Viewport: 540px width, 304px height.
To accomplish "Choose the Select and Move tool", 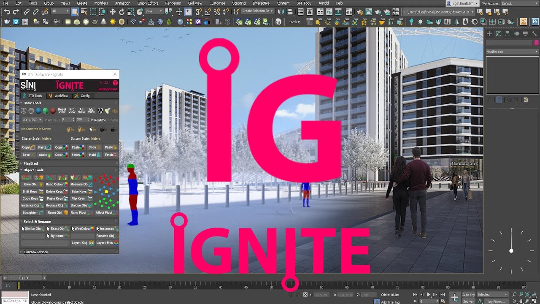I will click(x=113, y=12).
